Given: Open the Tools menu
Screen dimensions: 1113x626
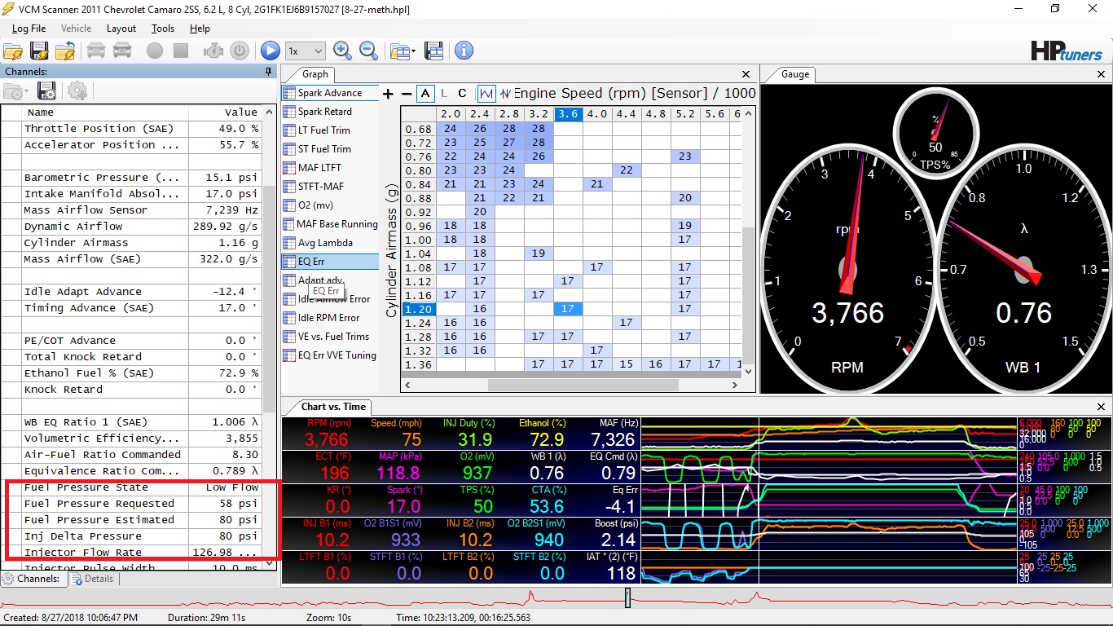Looking at the screenshot, I should click(163, 29).
